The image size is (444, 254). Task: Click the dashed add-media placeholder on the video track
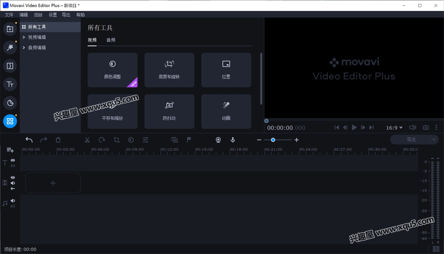[x=53, y=183]
